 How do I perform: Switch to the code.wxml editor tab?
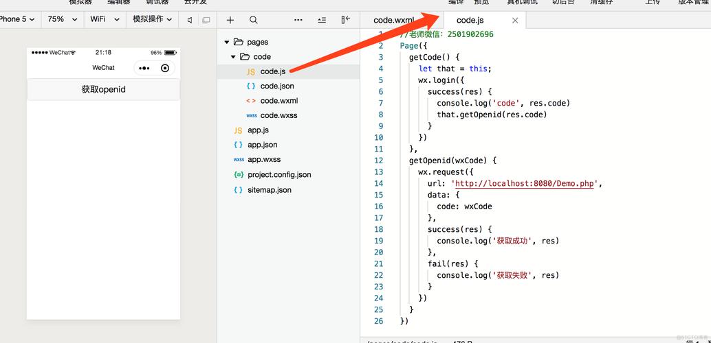coord(393,21)
